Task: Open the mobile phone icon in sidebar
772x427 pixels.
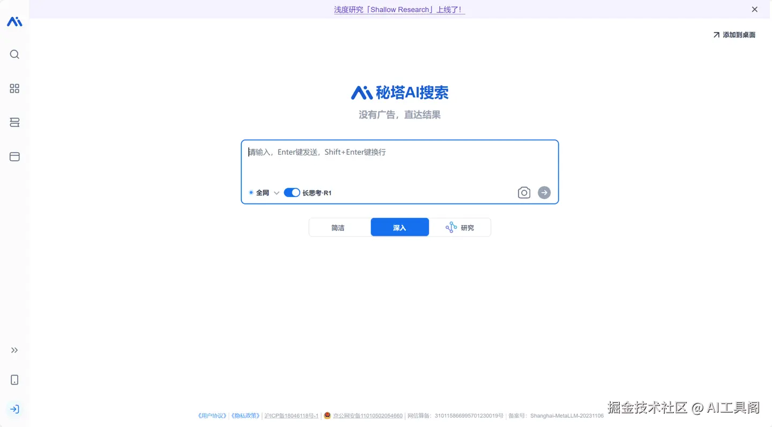Action: (14, 380)
